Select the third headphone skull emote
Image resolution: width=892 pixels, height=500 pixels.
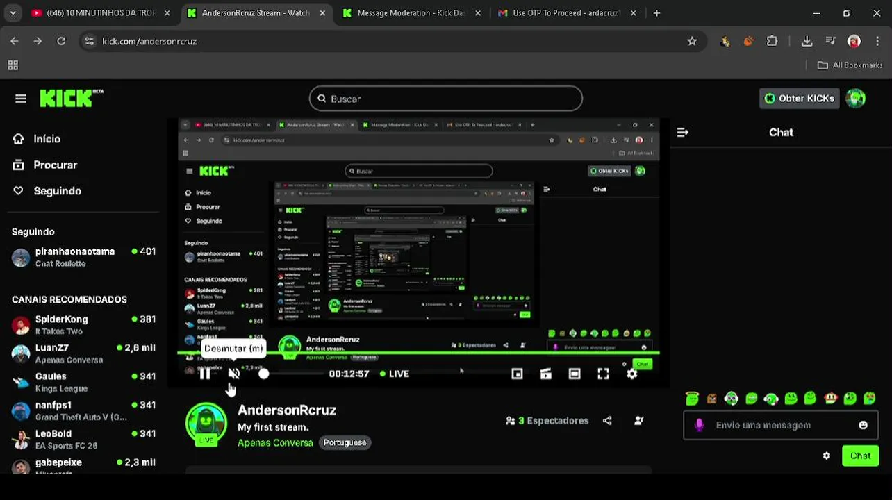click(732, 398)
